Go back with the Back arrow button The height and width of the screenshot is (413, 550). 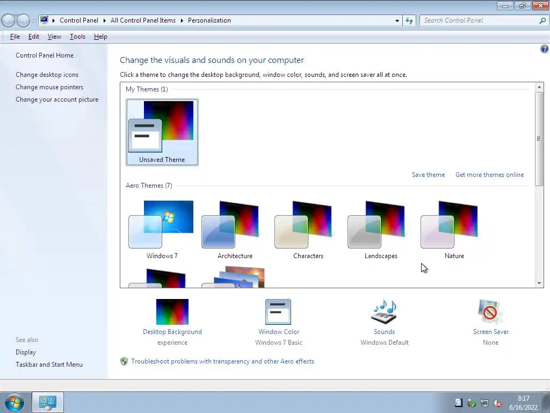coord(9,20)
